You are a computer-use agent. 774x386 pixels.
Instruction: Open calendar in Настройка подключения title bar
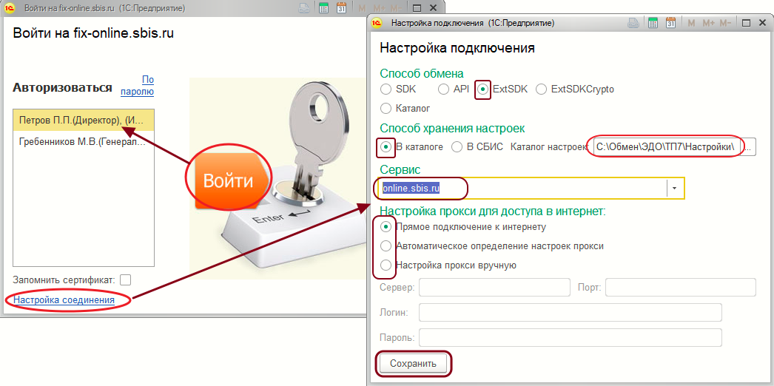click(x=670, y=23)
